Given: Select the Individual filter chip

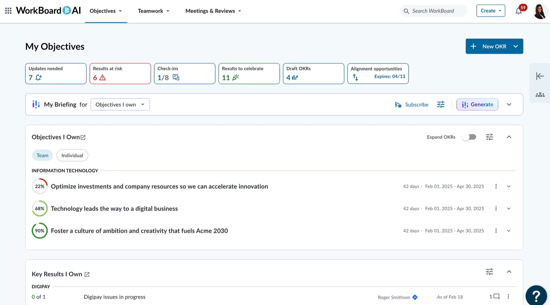Looking at the screenshot, I should [72, 156].
